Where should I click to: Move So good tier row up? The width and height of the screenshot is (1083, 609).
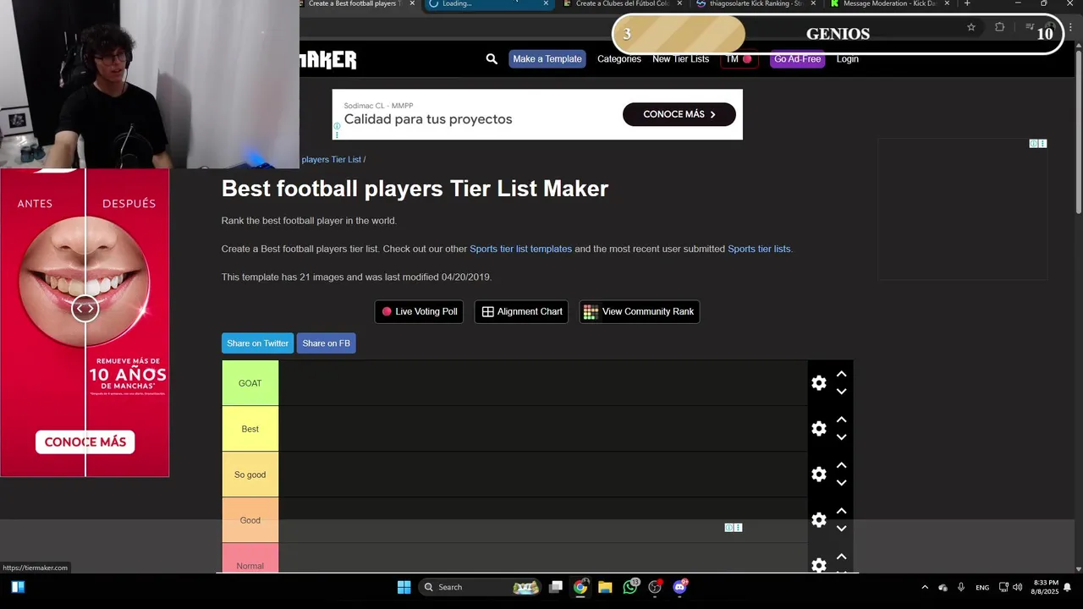841,465
